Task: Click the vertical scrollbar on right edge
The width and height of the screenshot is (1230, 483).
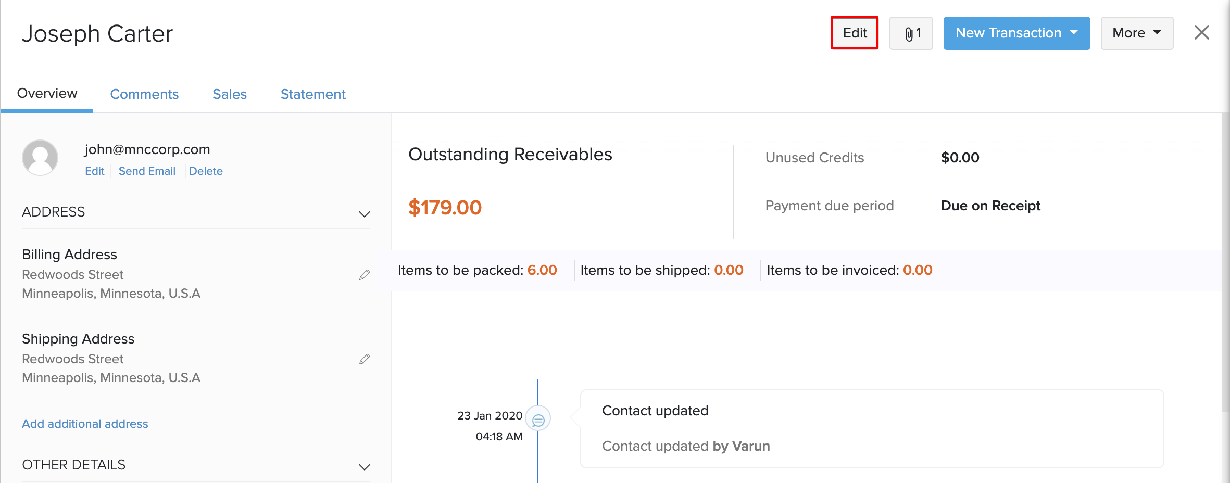Action: click(1225, 260)
